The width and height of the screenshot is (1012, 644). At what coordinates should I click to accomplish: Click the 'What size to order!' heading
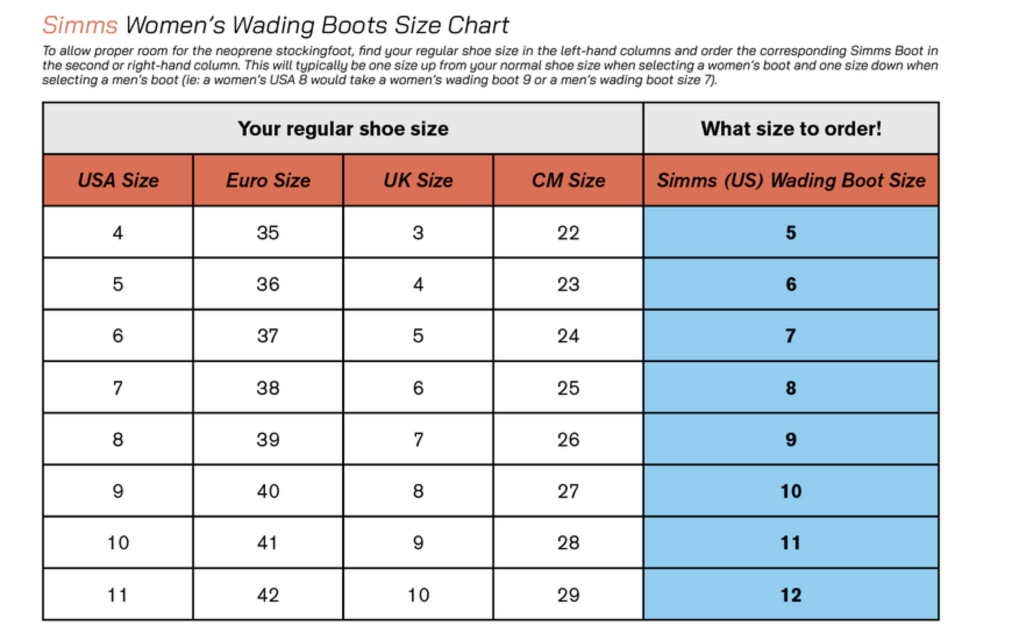point(791,128)
